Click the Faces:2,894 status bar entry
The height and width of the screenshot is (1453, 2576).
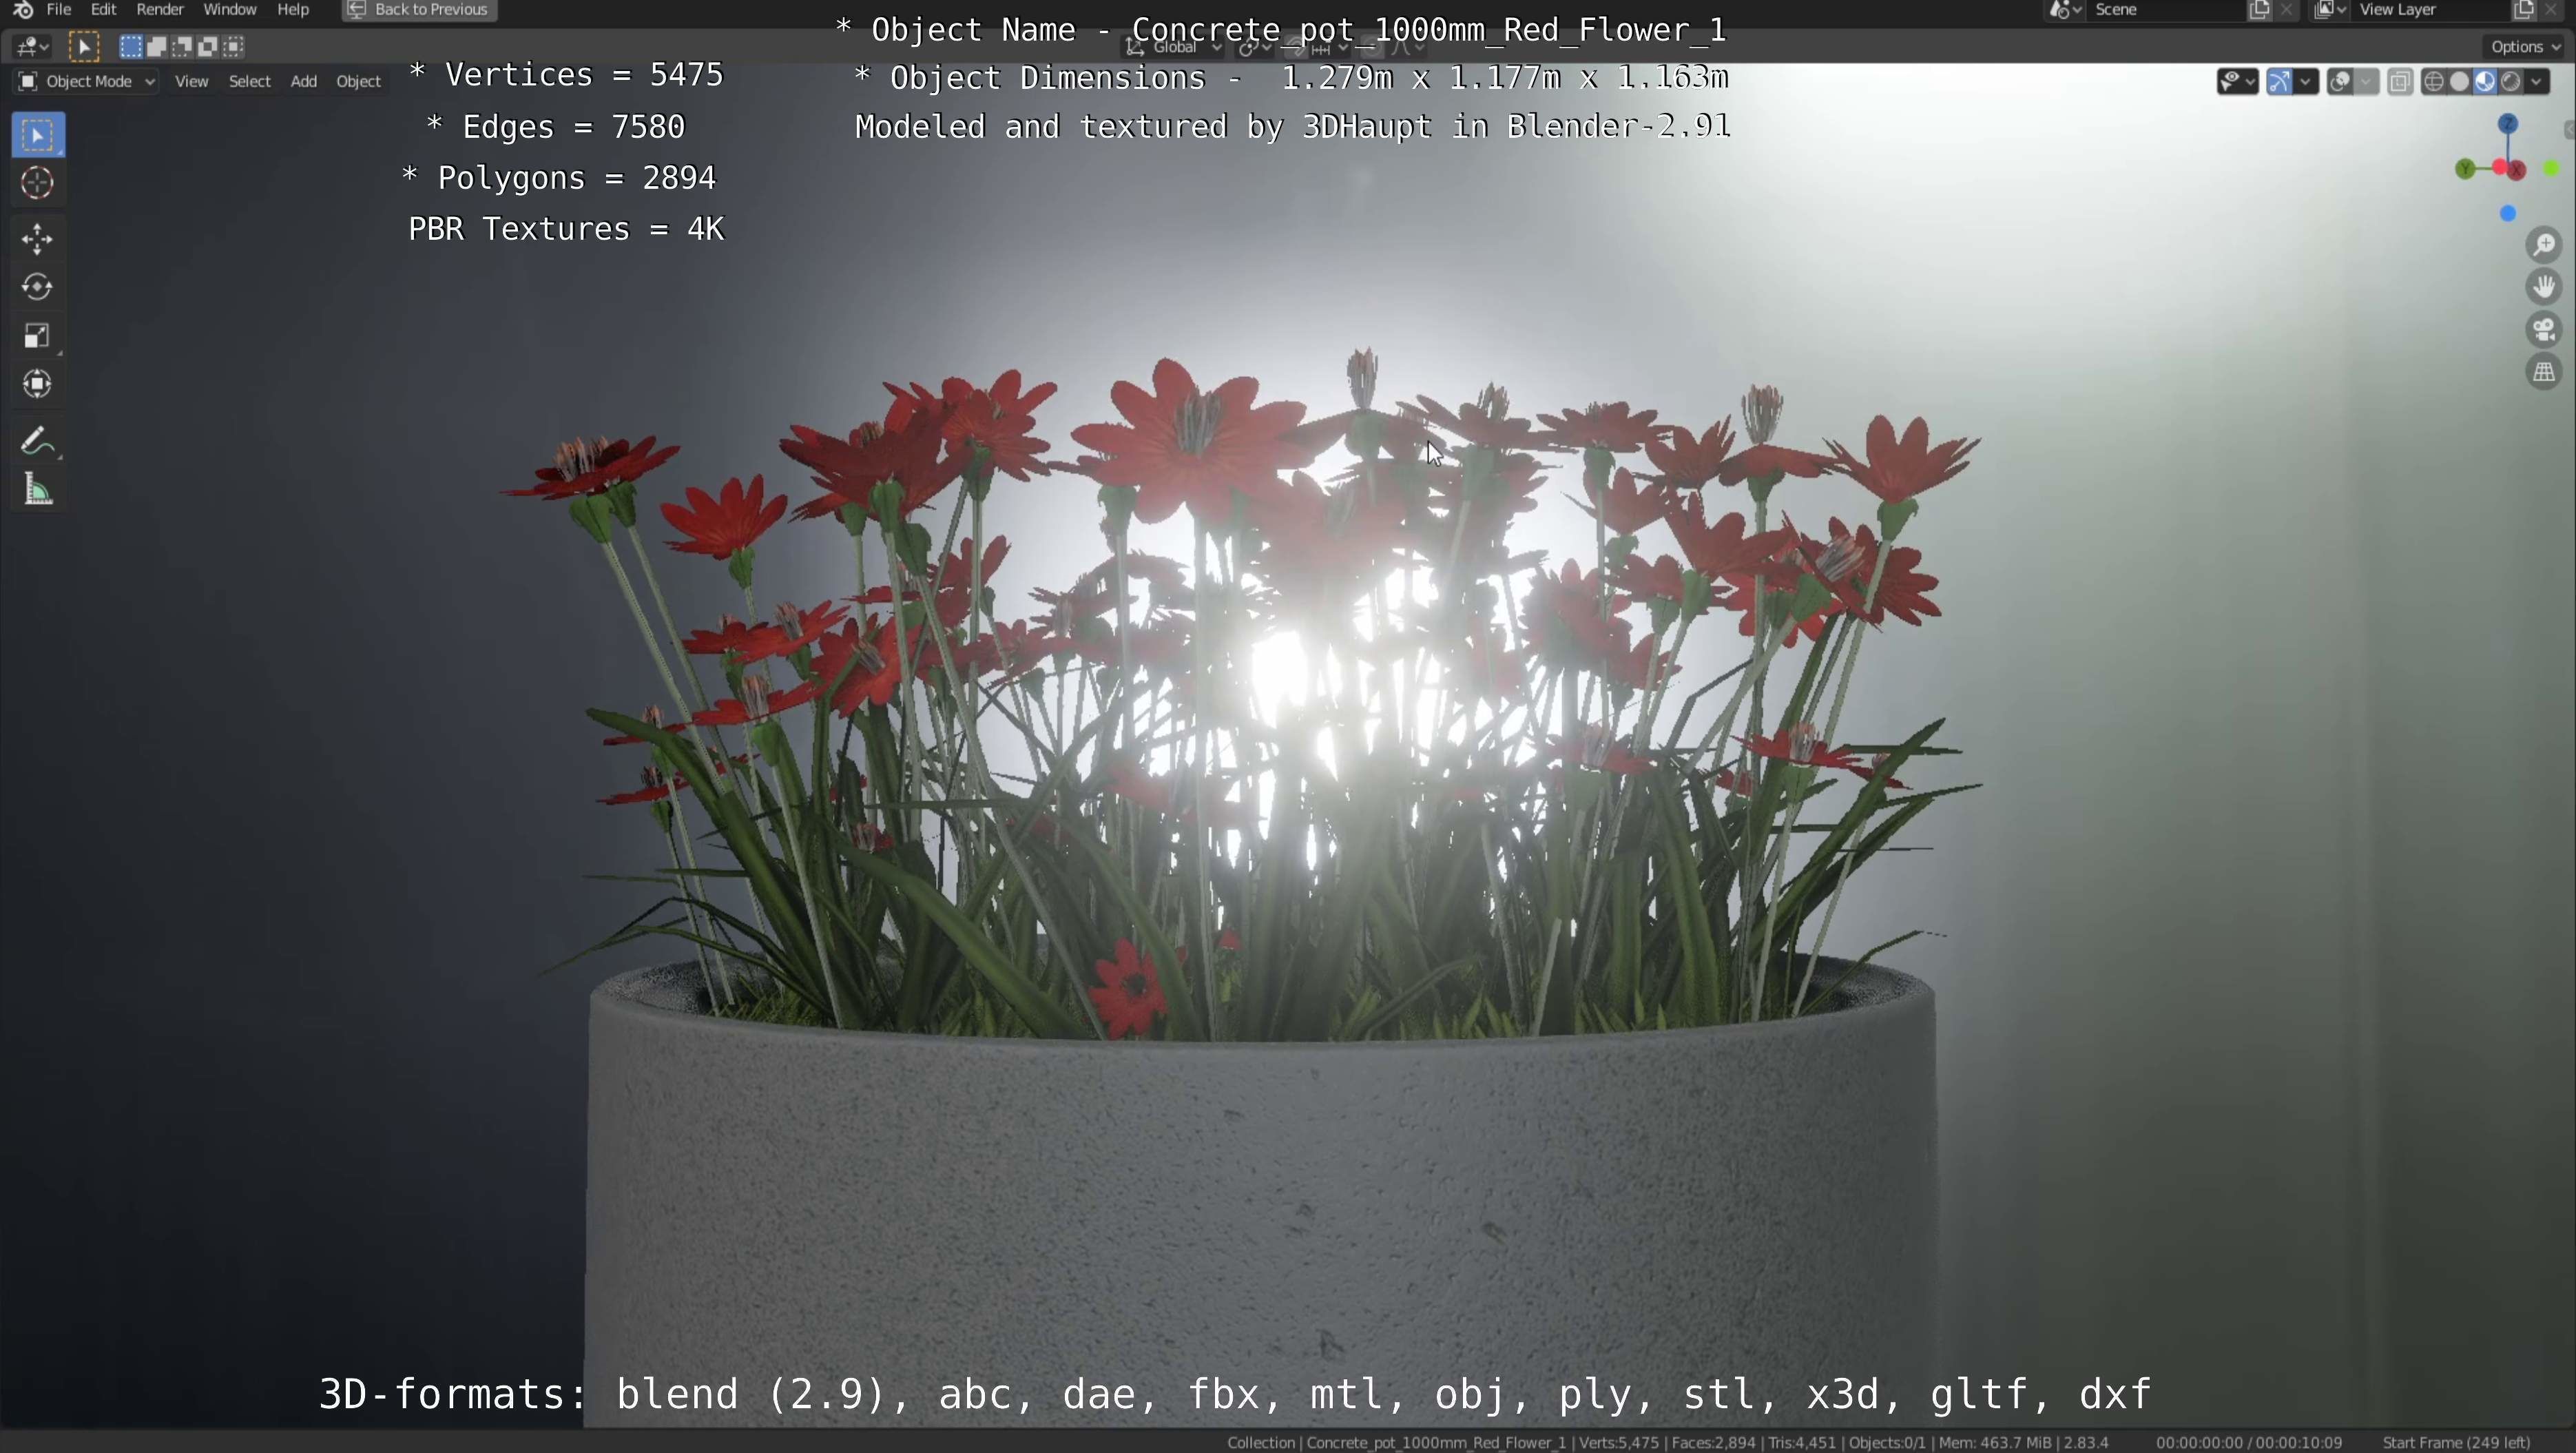point(1714,1443)
